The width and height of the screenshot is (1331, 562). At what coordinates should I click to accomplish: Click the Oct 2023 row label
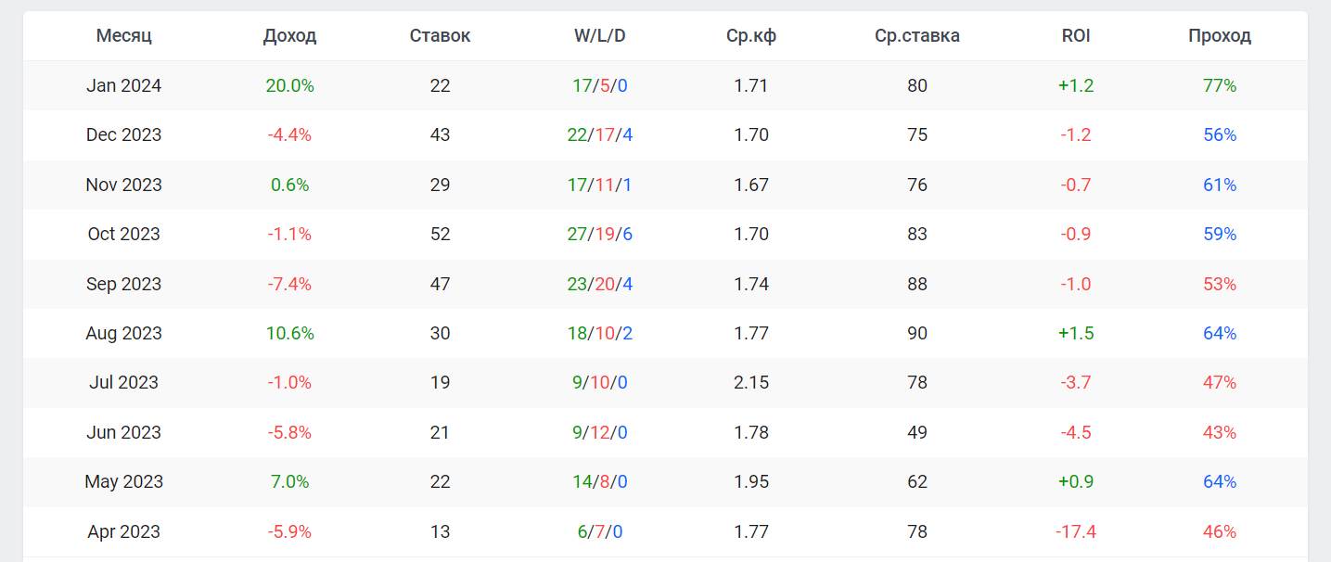pyautogui.click(x=123, y=234)
